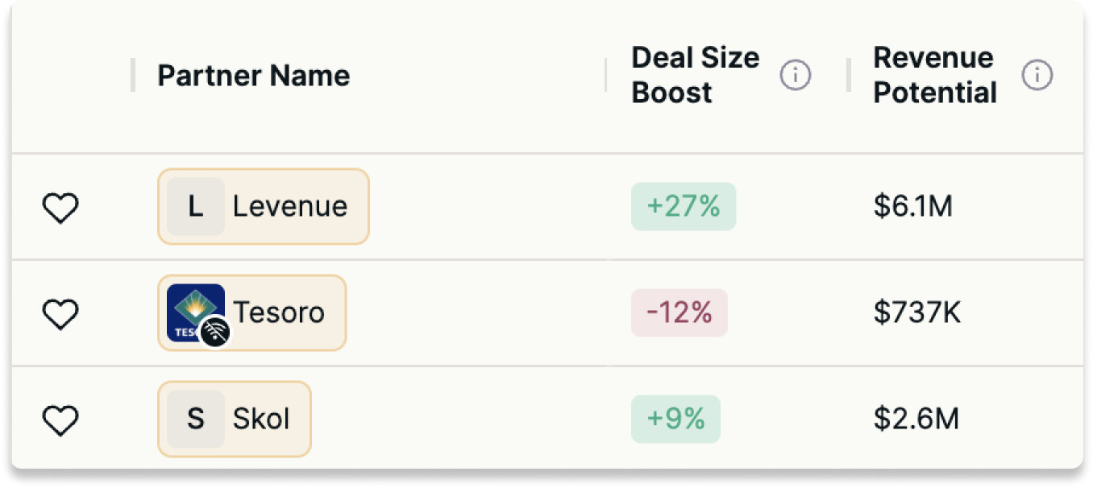Show info for Deal Size Boost
The image size is (1093, 488).
click(x=796, y=76)
